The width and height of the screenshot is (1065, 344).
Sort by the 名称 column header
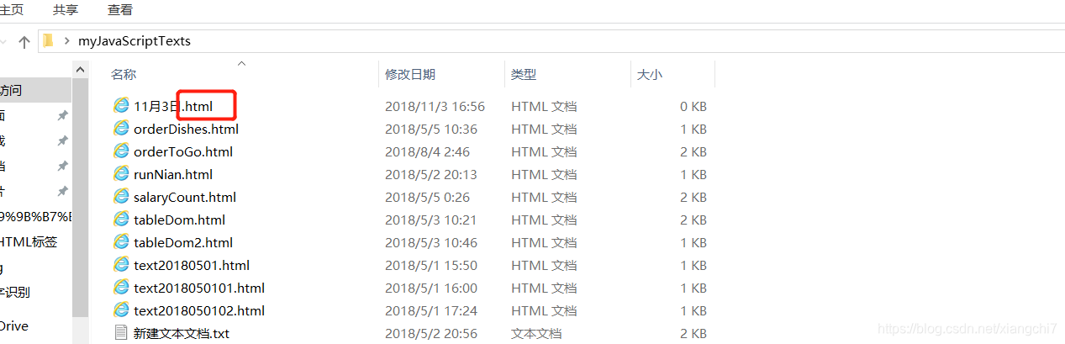[124, 75]
